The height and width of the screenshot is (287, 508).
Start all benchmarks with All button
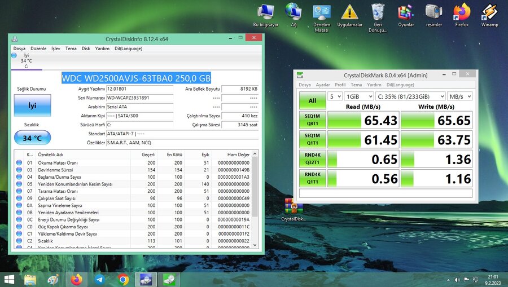pyautogui.click(x=312, y=100)
